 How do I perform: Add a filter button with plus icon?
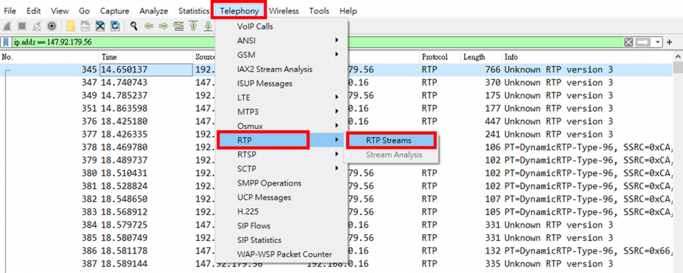click(x=670, y=42)
